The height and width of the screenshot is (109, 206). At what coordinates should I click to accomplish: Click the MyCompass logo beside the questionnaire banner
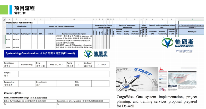coord(96,54)
